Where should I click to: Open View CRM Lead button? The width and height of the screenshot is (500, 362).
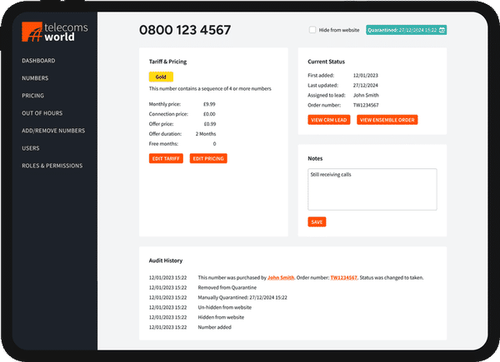(x=329, y=120)
